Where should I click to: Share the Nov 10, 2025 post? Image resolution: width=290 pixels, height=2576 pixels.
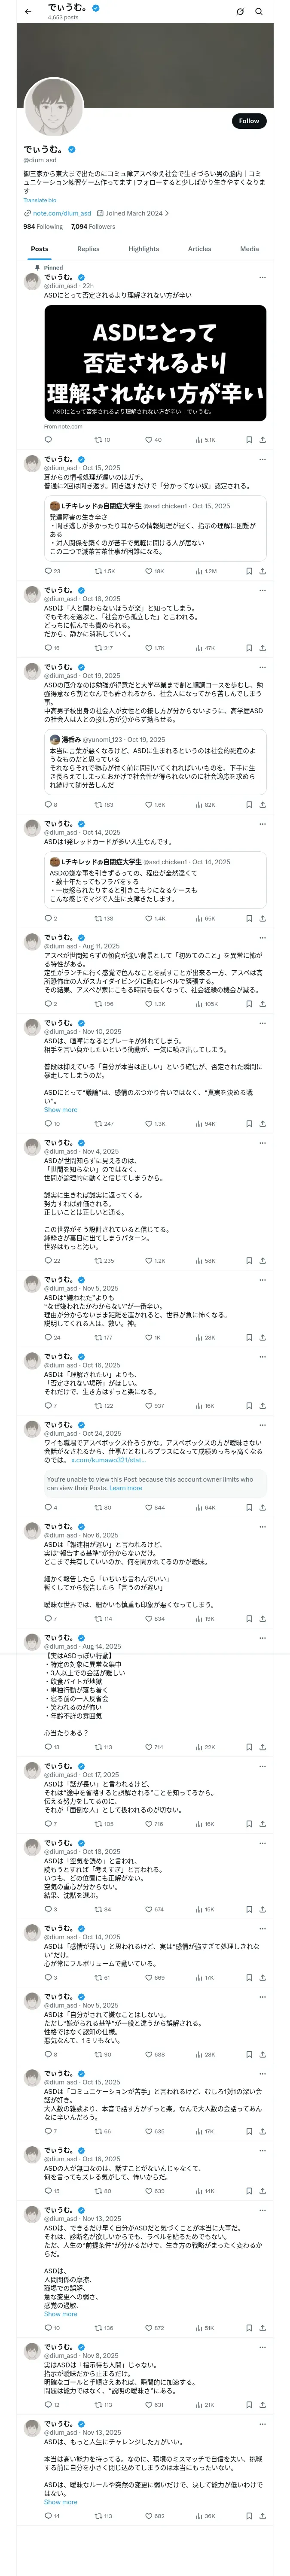pos(262,1124)
